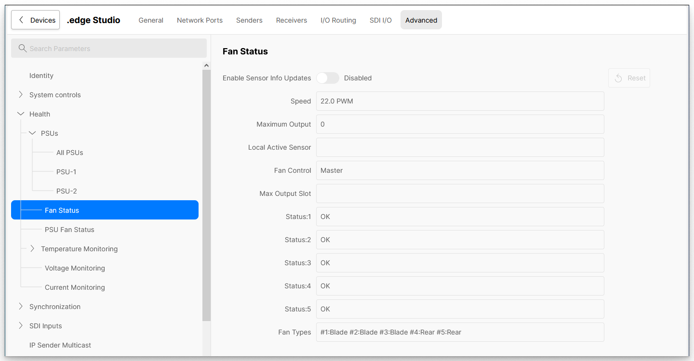The height and width of the screenshot is (361, 694).
Task: Open the Network Ports tab
Action: click(200, 20)
